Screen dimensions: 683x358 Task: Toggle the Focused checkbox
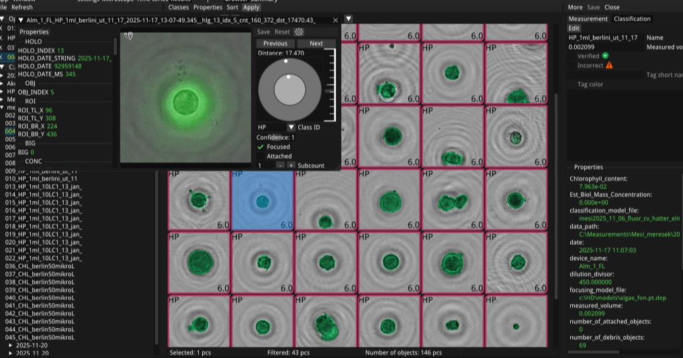261,146
